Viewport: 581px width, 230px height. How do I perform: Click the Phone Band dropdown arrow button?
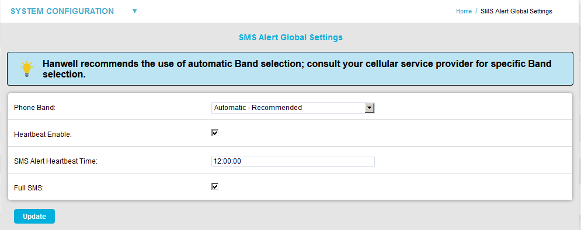coord(370,108)
